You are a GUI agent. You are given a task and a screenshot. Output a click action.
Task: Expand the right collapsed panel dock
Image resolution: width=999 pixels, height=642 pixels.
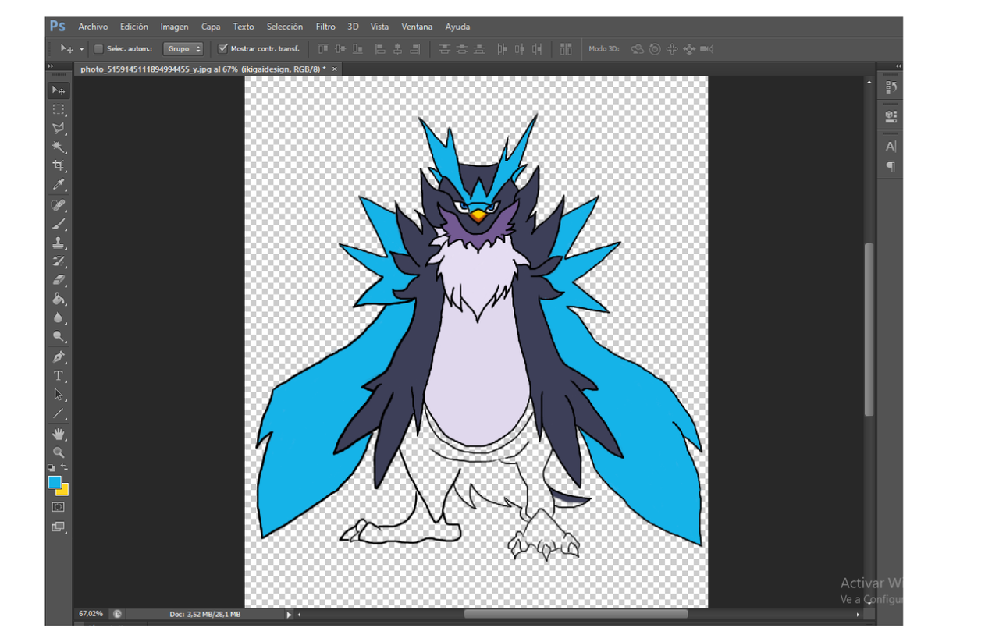coord(898,66)
